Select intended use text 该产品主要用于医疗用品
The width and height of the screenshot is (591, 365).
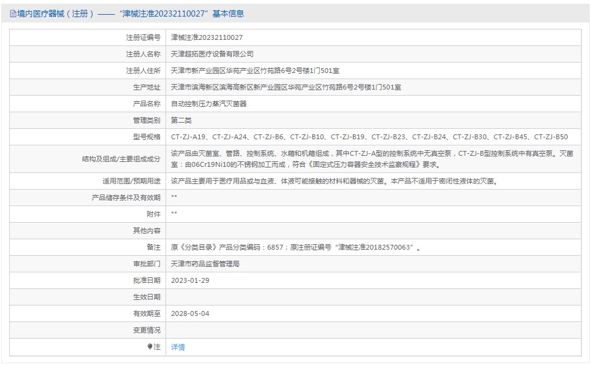[335, 181]
